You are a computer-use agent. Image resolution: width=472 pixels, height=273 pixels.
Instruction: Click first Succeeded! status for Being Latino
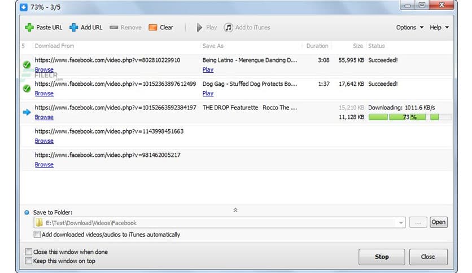(x=383, y=60)
